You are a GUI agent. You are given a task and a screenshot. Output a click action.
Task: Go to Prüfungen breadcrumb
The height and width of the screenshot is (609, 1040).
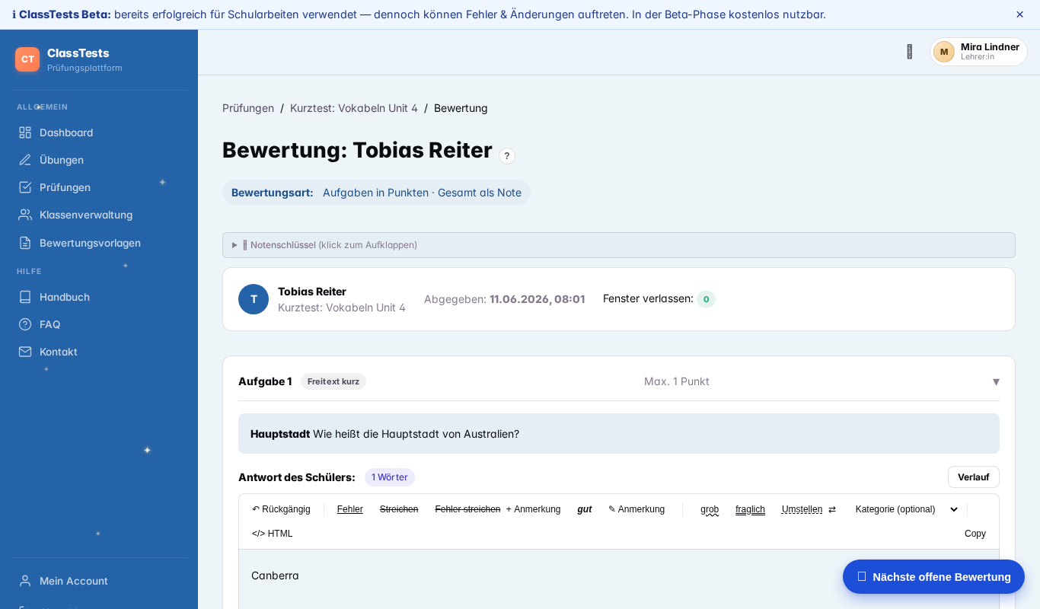(248, 108)
